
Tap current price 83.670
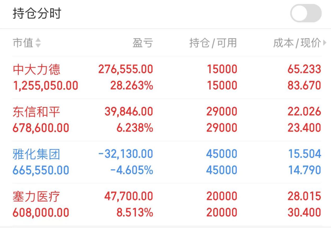[x=304, y=86]
